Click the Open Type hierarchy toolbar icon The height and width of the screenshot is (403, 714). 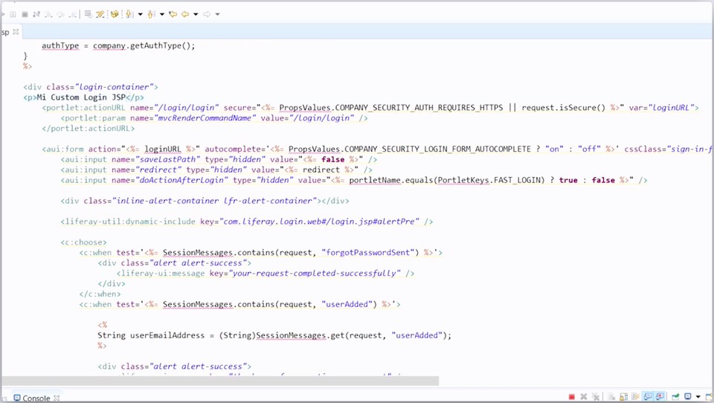pos(115,14)
